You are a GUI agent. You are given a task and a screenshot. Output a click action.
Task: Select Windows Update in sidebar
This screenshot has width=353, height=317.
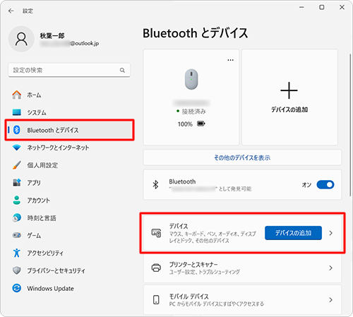point(69,288)
